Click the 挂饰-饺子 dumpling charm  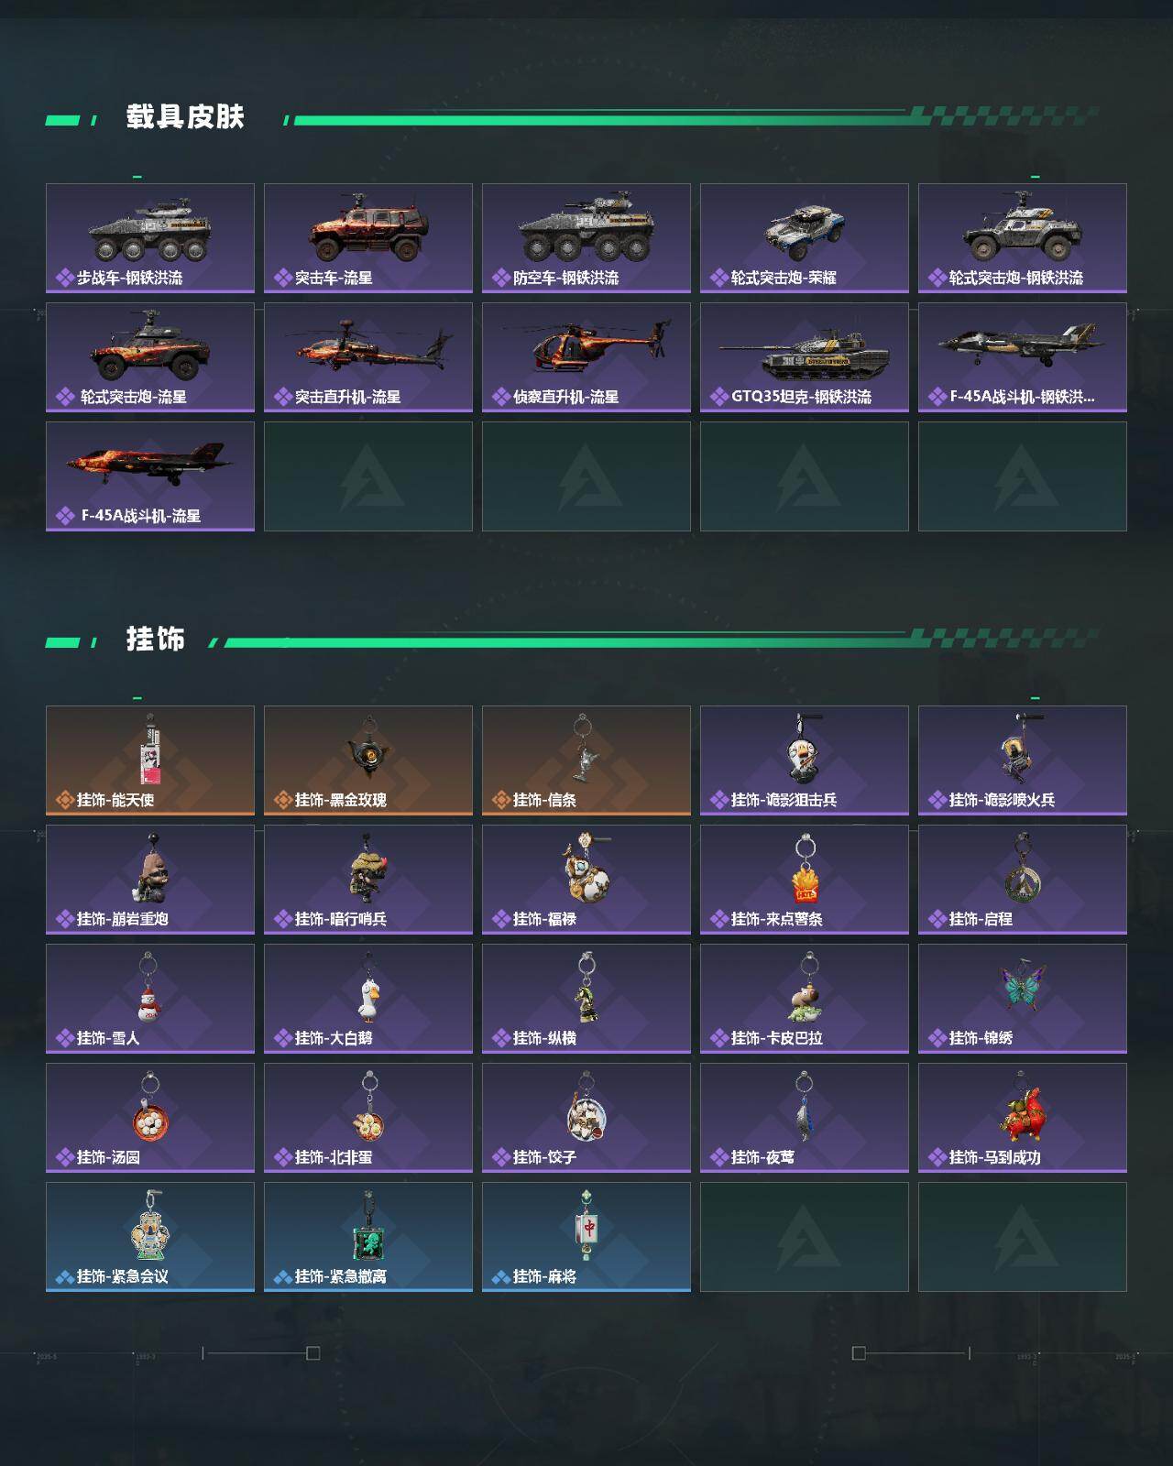pos(586,1118)
